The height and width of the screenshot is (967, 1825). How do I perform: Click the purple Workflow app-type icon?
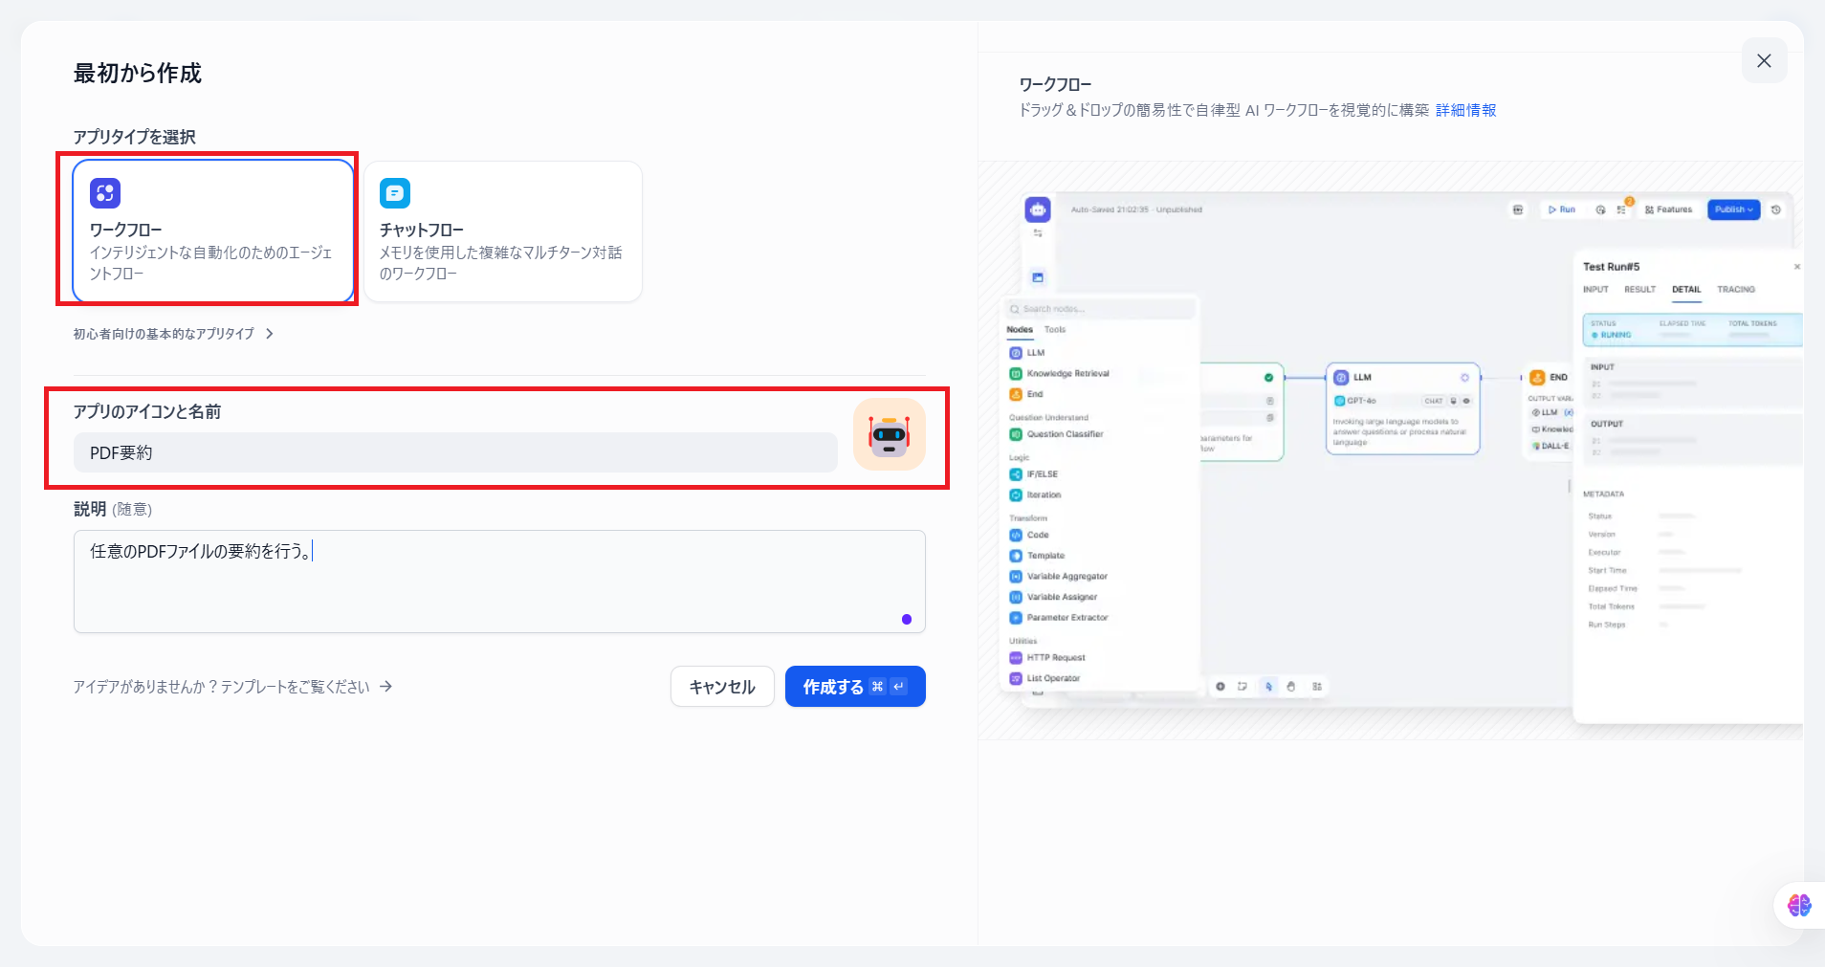click(105, 193)
